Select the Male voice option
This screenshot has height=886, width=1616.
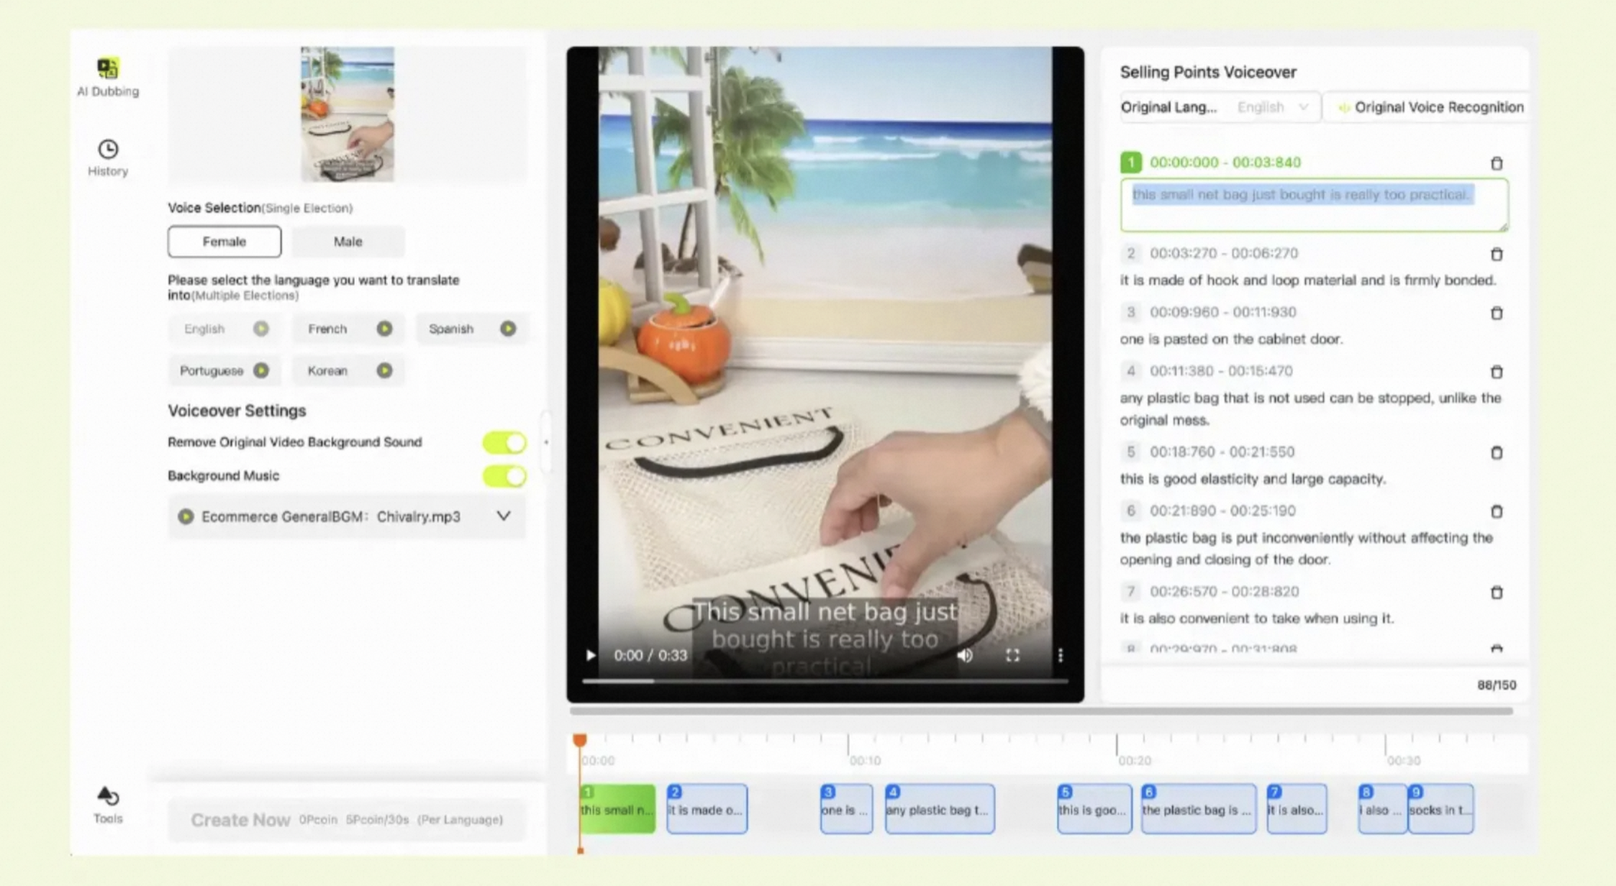click(x=348, y=242)
